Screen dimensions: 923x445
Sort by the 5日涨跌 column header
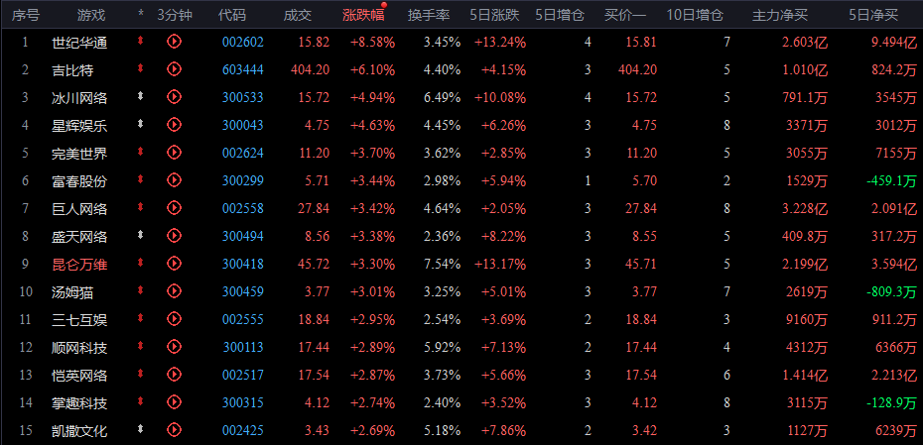[495, 15]
